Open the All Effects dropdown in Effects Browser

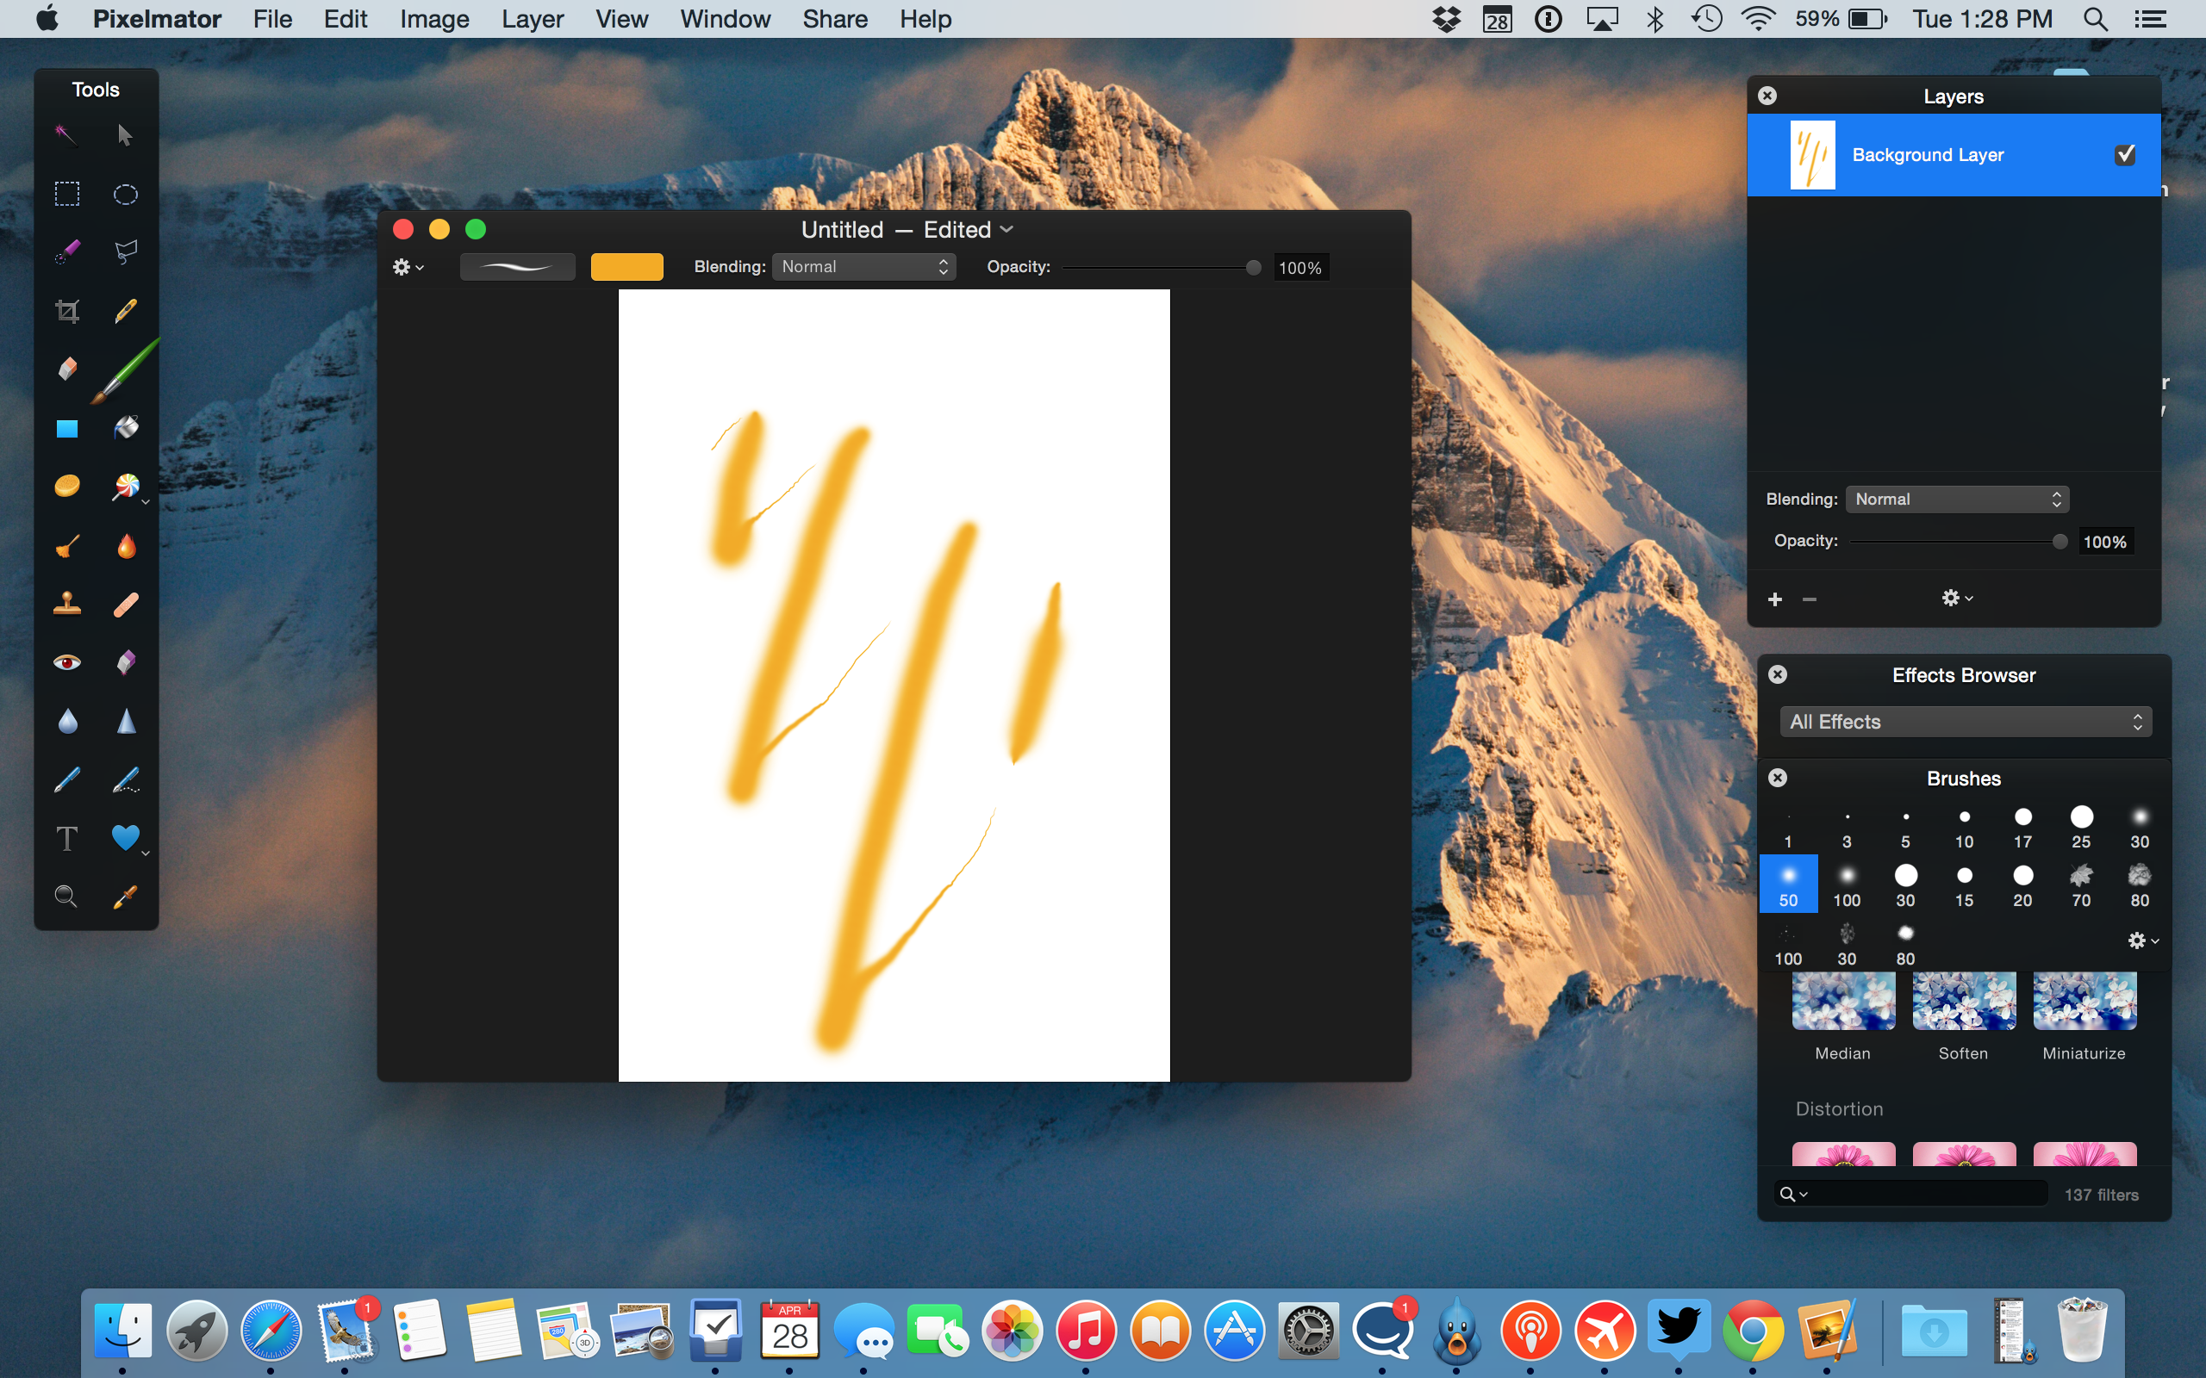1963,721
